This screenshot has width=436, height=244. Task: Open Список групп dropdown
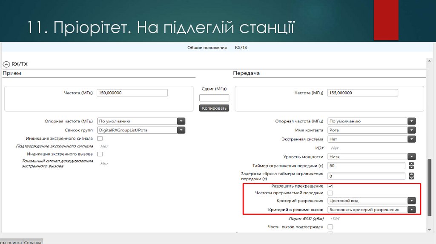(x=181, y=130)
